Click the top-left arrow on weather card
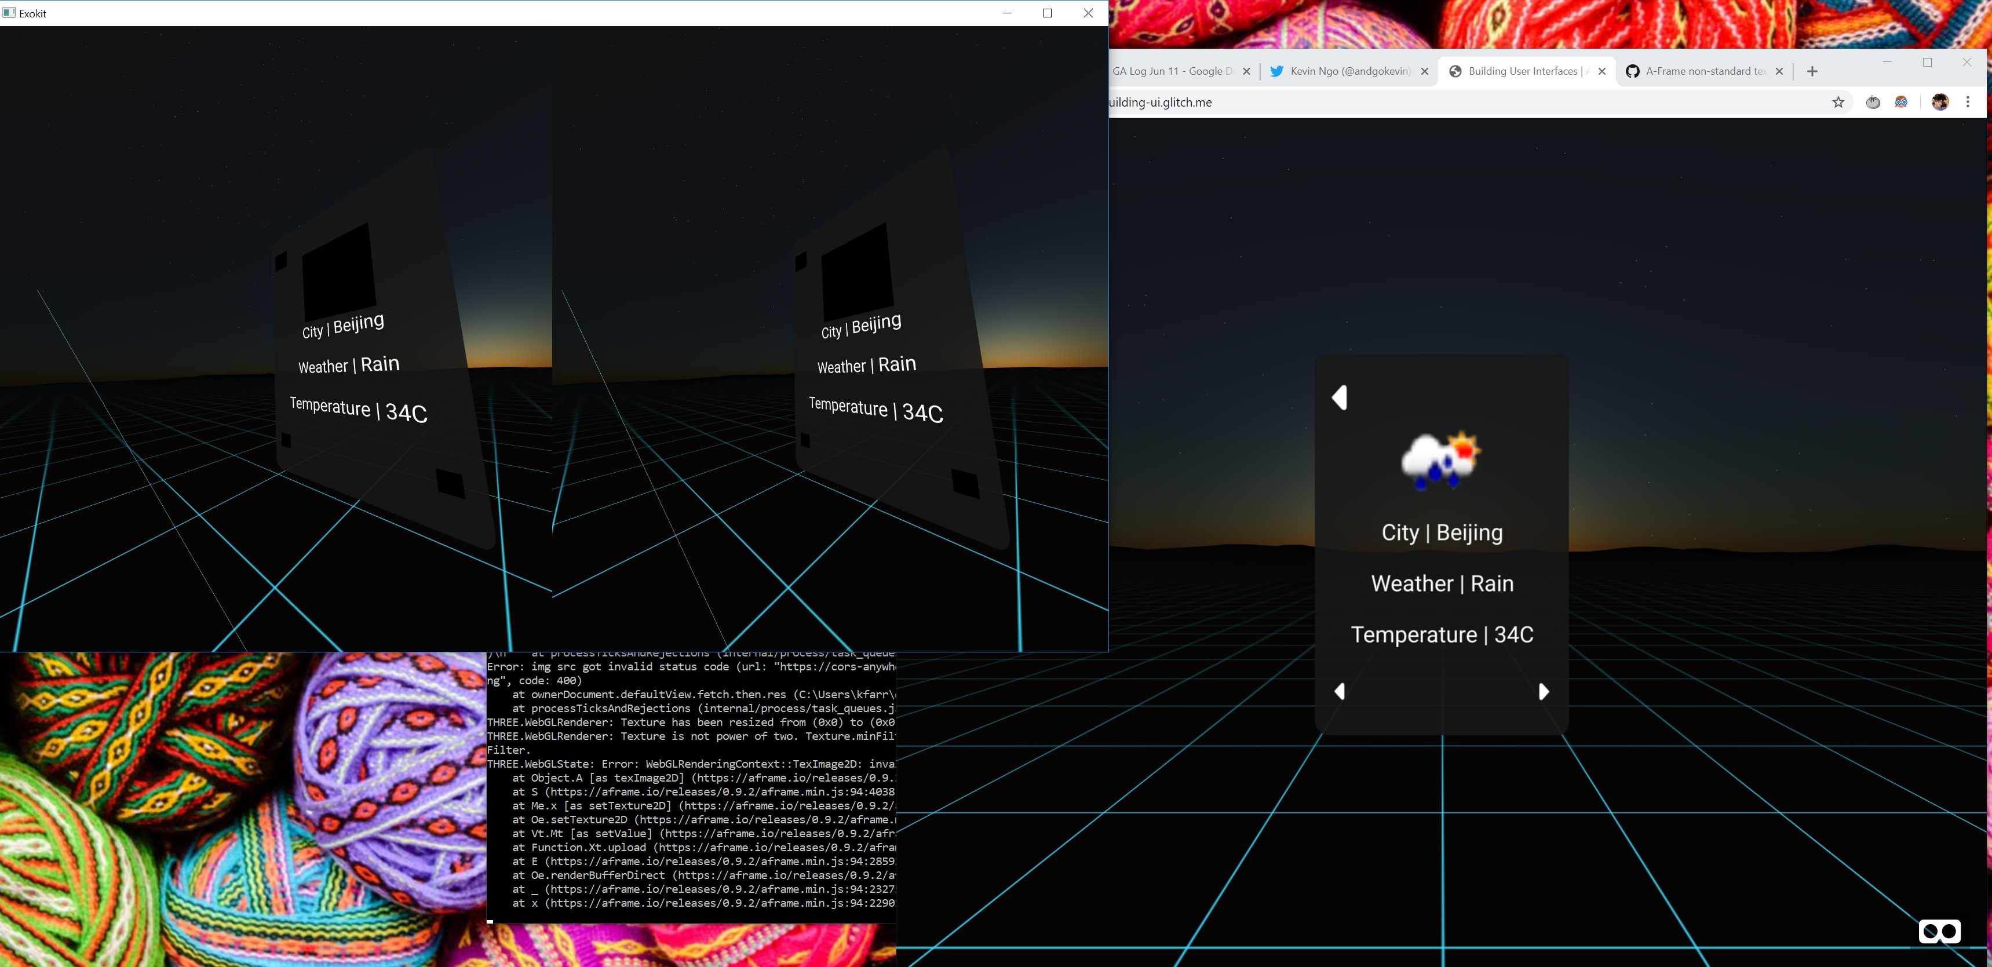Screen dimensions: 1992x967 [1340, 397]
